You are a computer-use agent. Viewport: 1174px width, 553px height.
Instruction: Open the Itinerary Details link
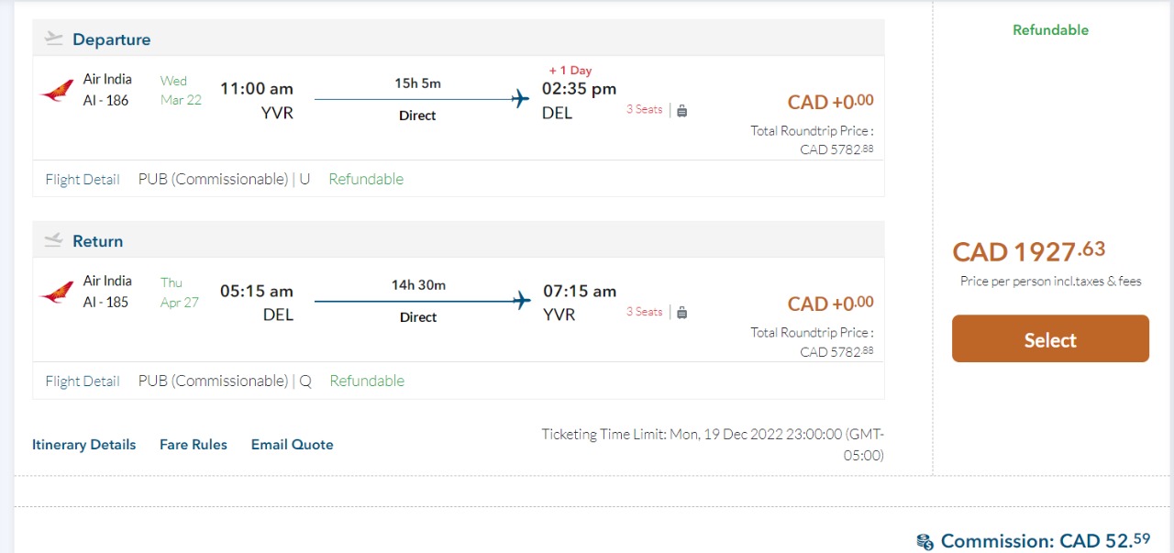83,445
